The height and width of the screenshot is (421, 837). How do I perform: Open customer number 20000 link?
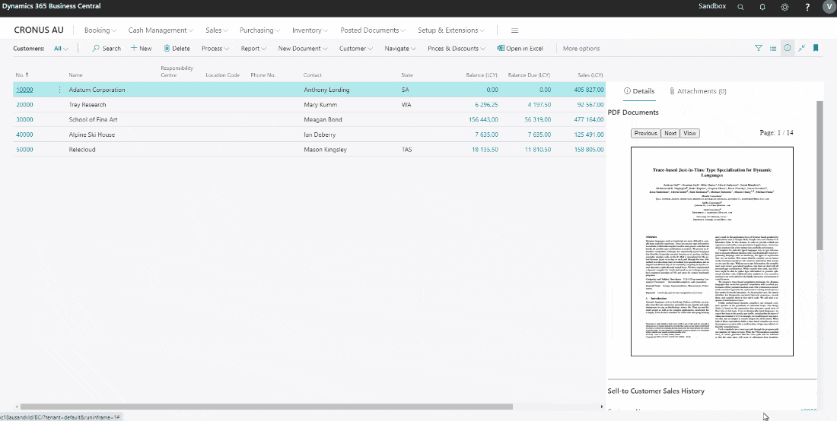(x=24, y=105)
